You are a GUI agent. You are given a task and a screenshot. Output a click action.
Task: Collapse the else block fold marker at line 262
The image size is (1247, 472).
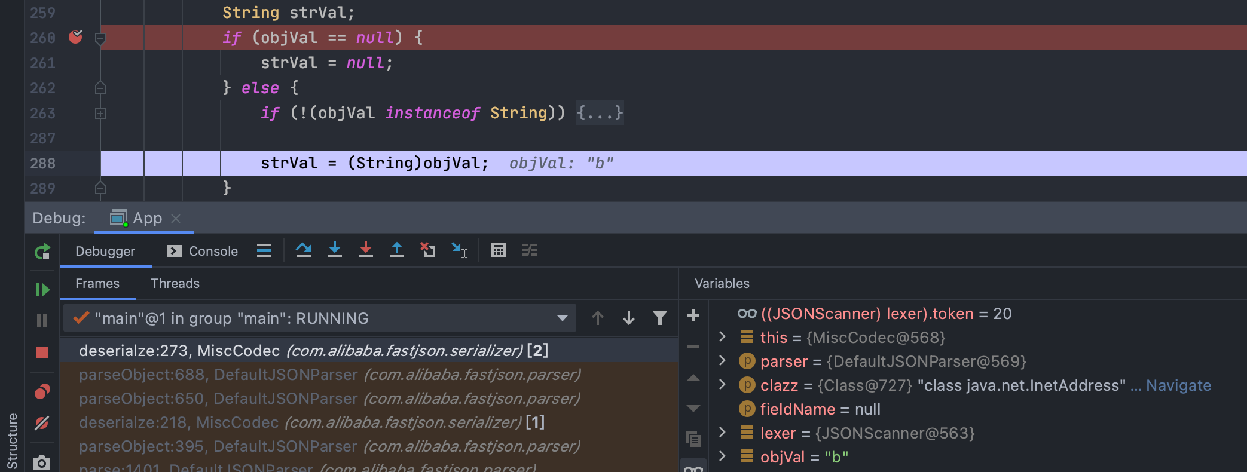[100, 88]
